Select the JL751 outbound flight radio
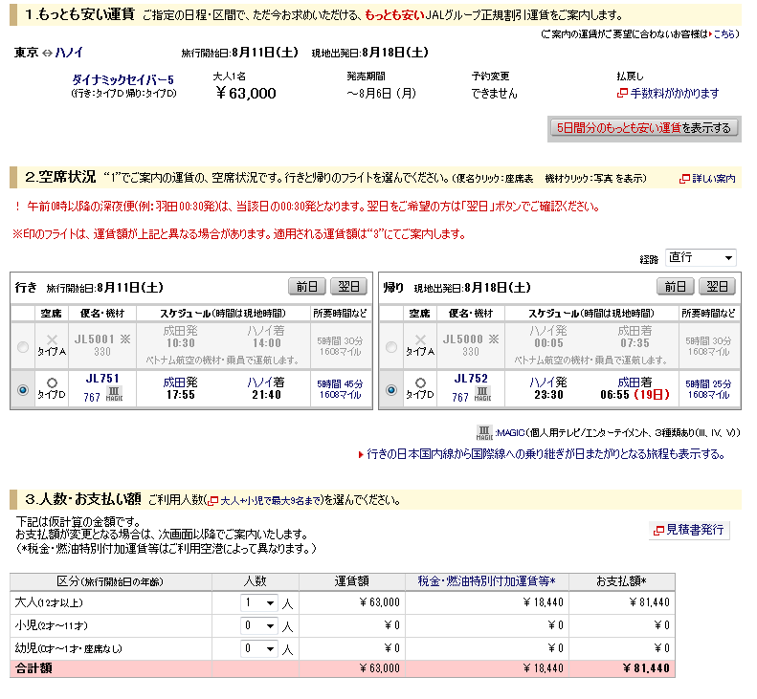This screenshot has width=757, height=699. [x=22, y=389]
